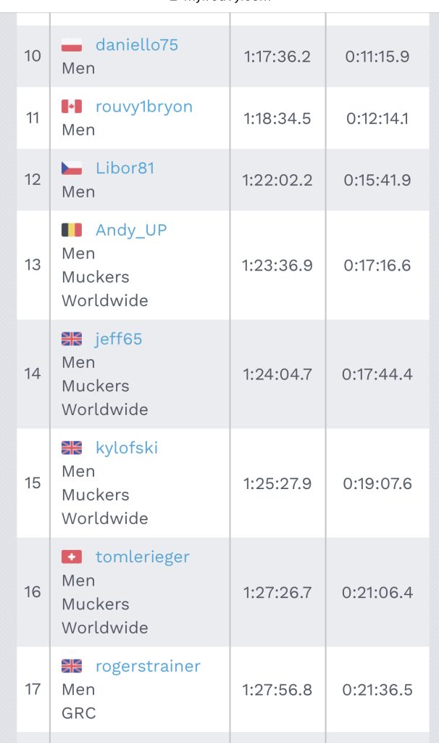Image resolution: width=439 pixels, height=743 pixels.
Task: Click the UK flag beside kylofski
Action: [72, 448]
